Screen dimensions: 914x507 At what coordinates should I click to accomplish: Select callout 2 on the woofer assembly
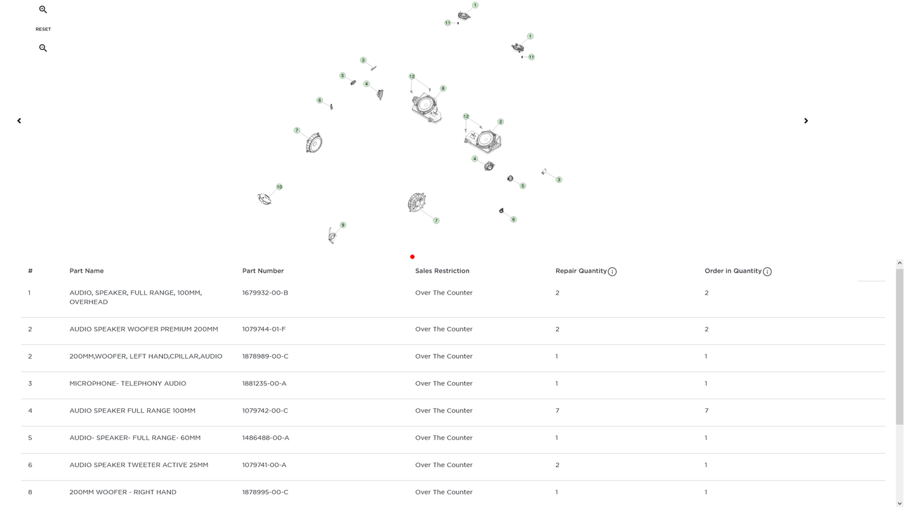click(500, 122)
